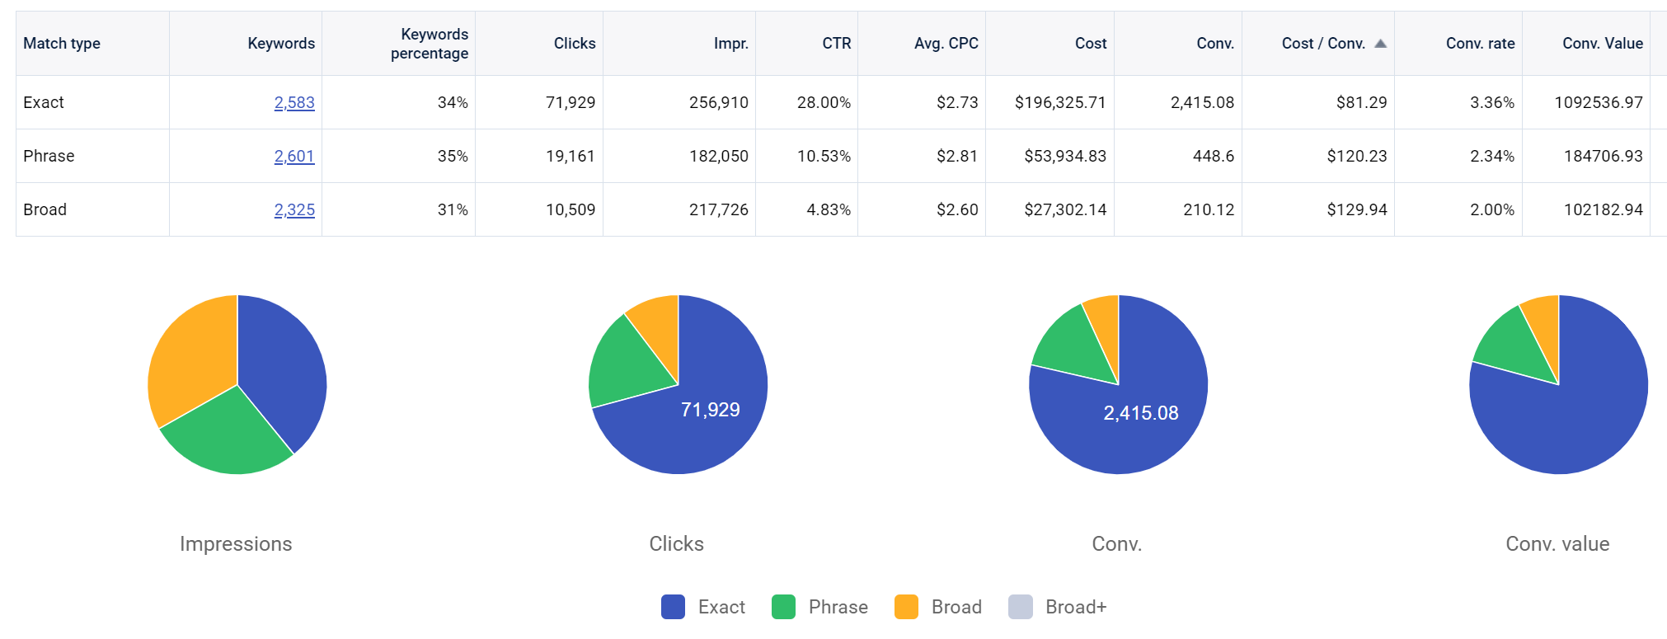This screenshot has height=639, width=1667.
Task: Click the sort arrow beside Cost / Conv.
Action: pyautogui.click(x=1380, y=44)
